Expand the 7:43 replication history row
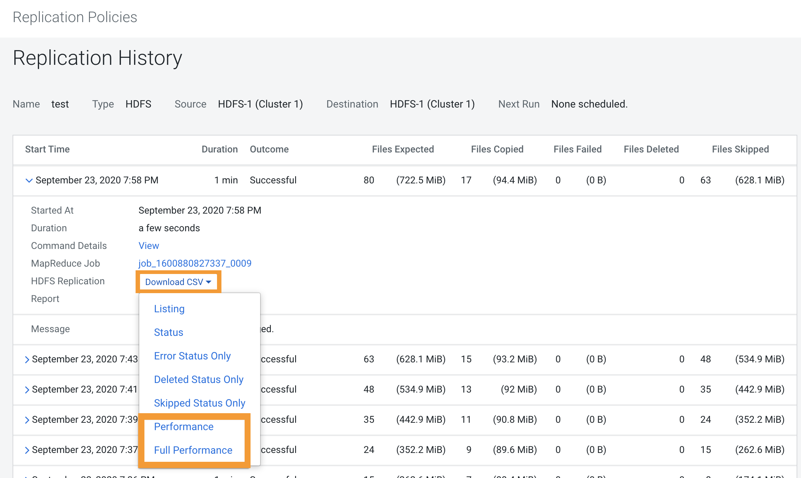Image resolution: width=801 pixels, height=478 pixels. (27, 359)
